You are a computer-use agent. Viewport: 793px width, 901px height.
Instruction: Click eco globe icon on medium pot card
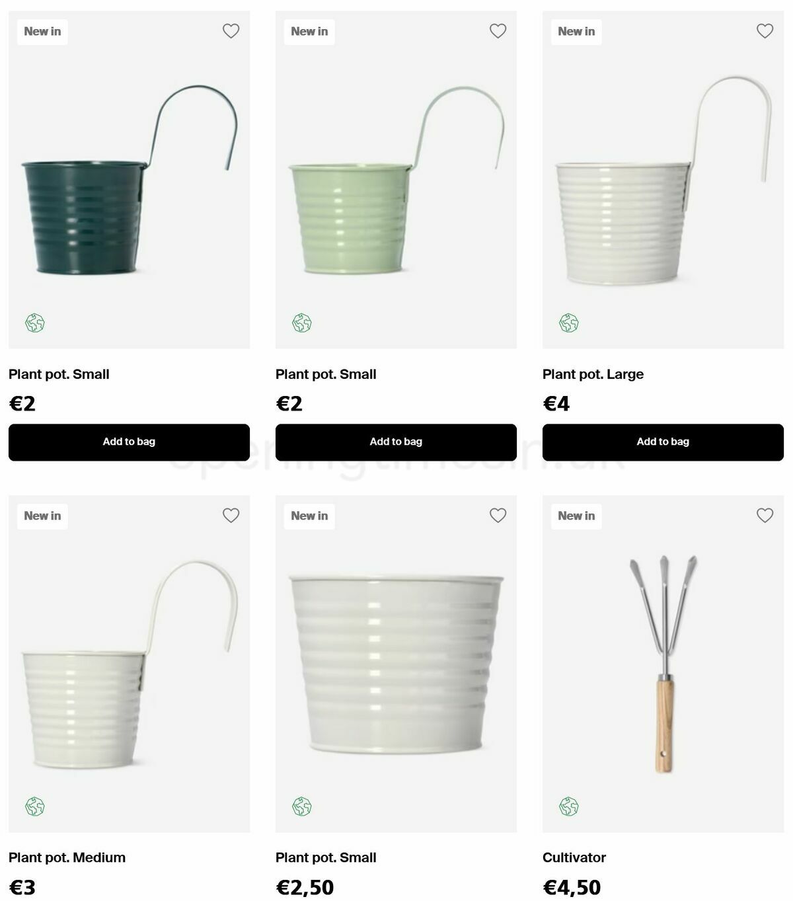pyautogui.click(x=35, y=806)
